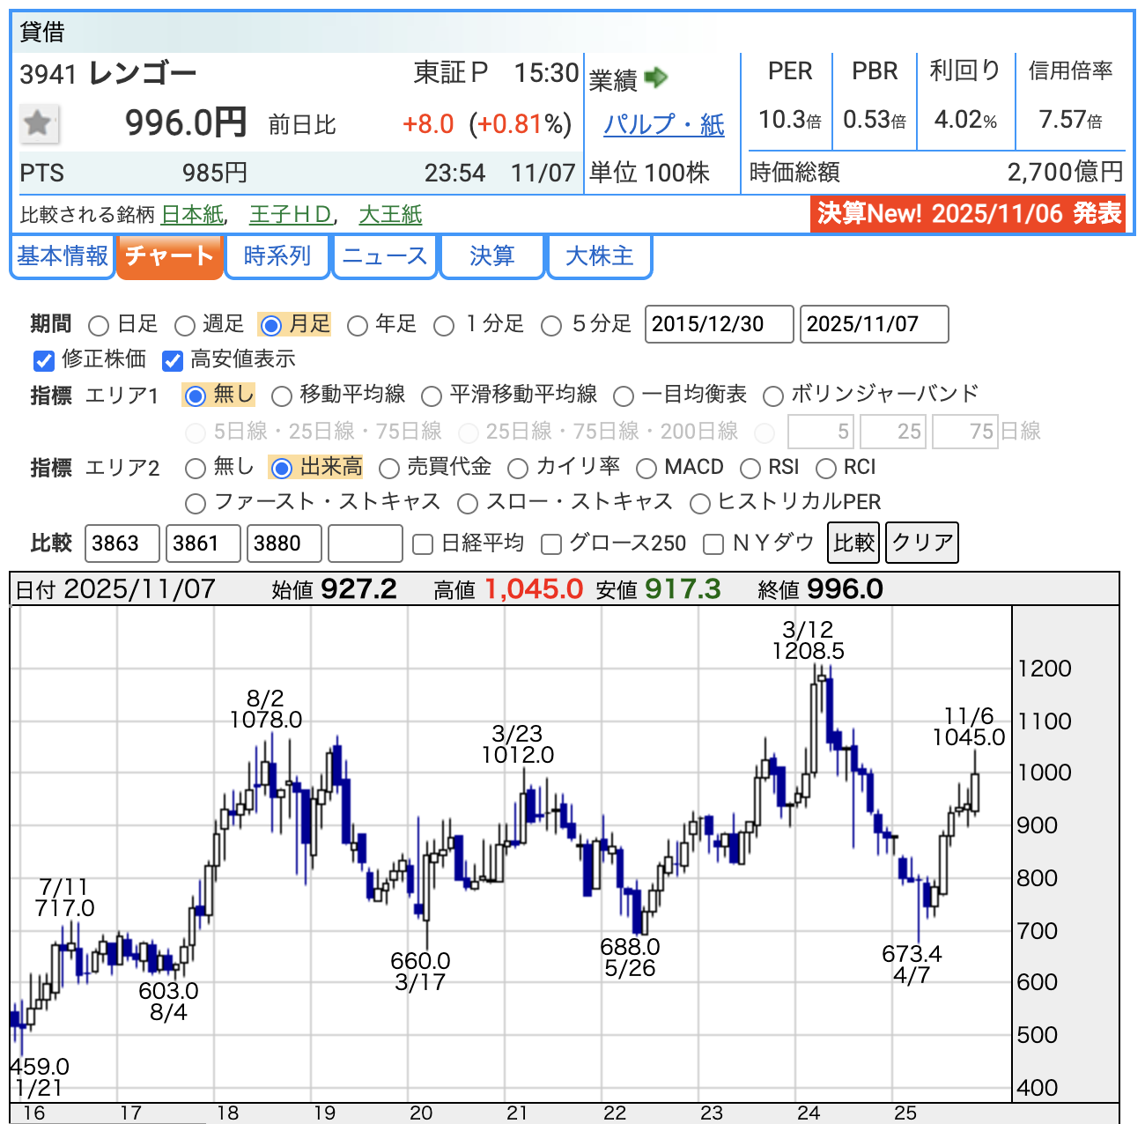
Task: Open the 王子HD comparison stock link
Action: [x=291, y=215]
